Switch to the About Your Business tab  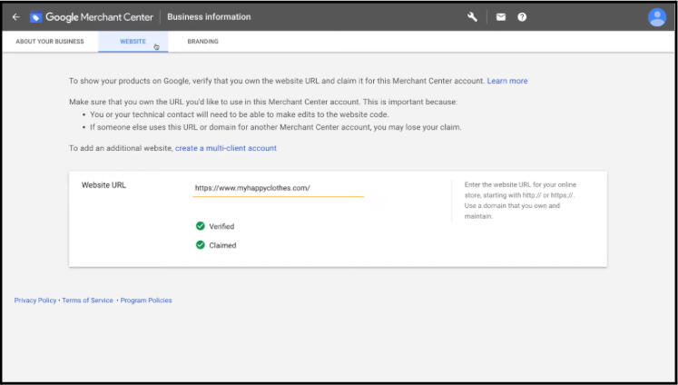click(50, 42)
